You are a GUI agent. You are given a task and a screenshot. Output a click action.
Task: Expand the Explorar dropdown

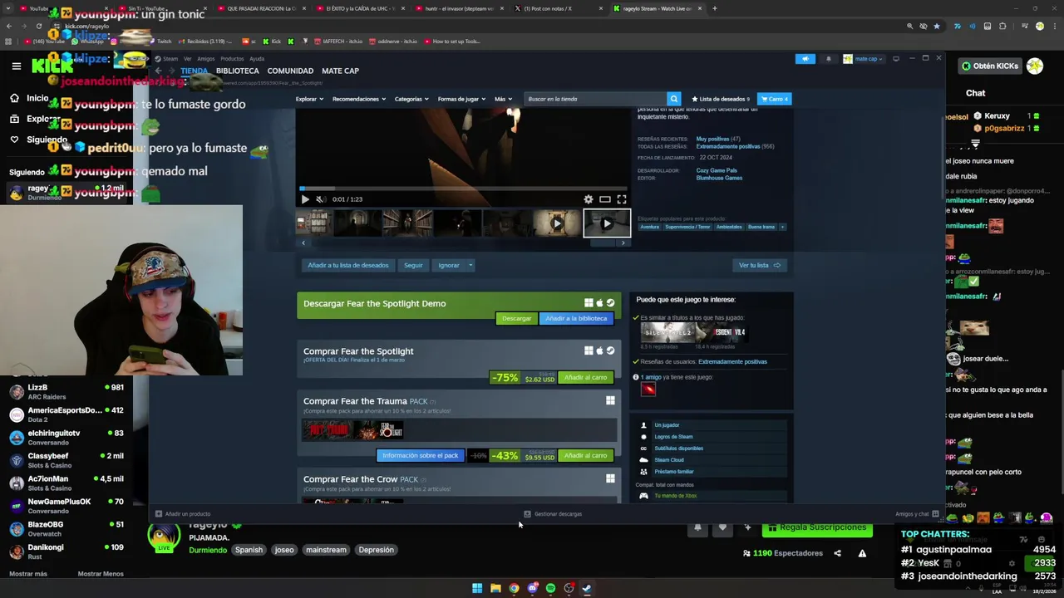click(x=308, y=99)
